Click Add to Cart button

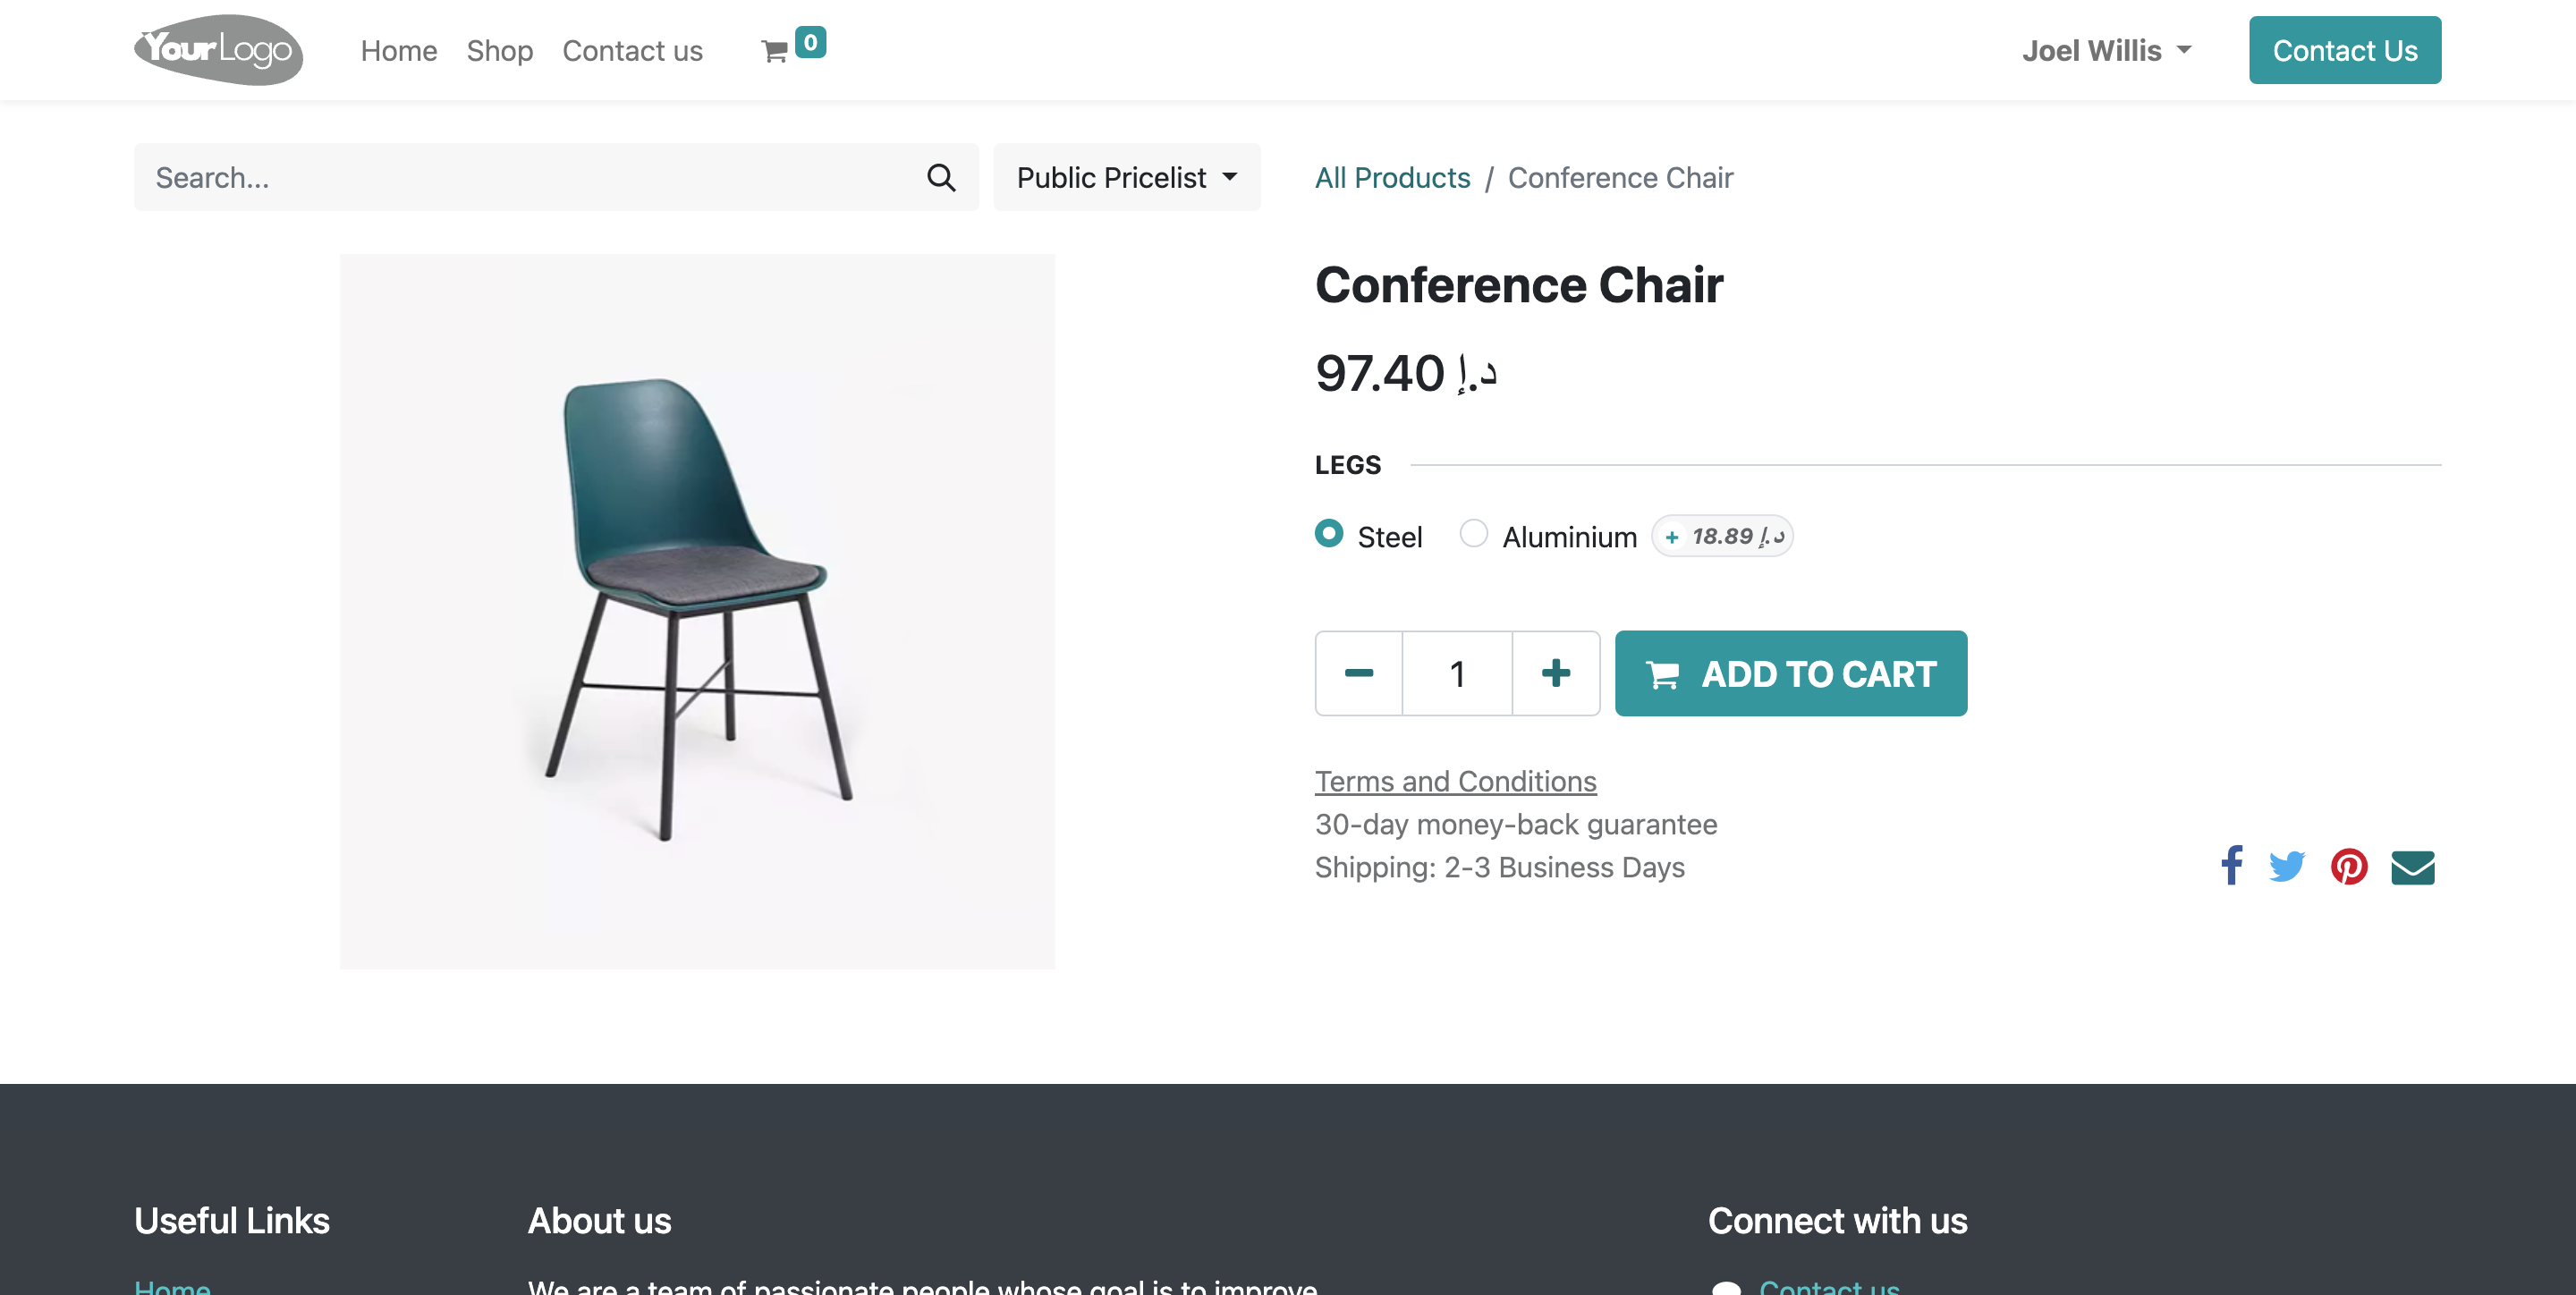[1791, 673]
